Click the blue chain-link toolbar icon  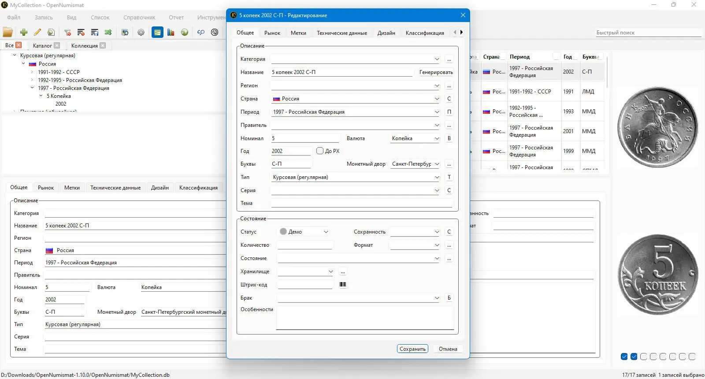pos(201,32)
